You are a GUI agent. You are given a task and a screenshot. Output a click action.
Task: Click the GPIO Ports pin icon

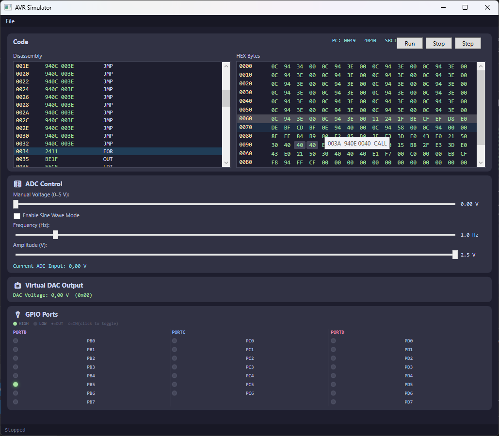(18, 314)
